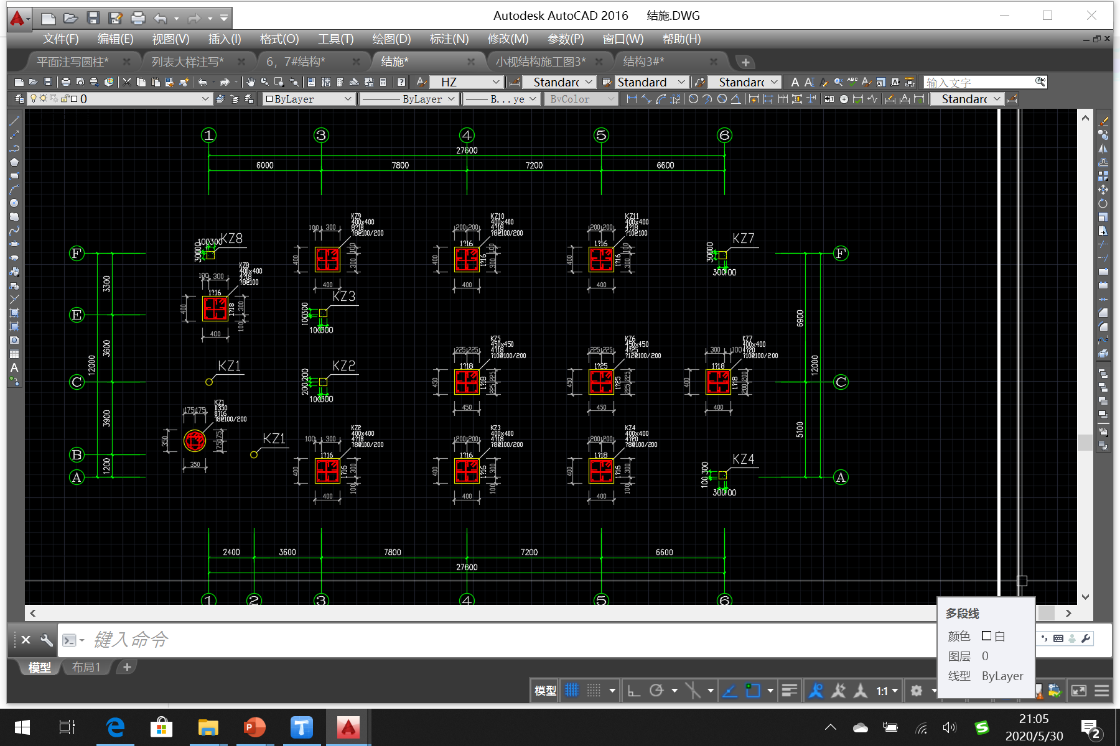Click the Multiline Text tool in left toolbar
Screen dimensions: 1120x746
point(14,367)
